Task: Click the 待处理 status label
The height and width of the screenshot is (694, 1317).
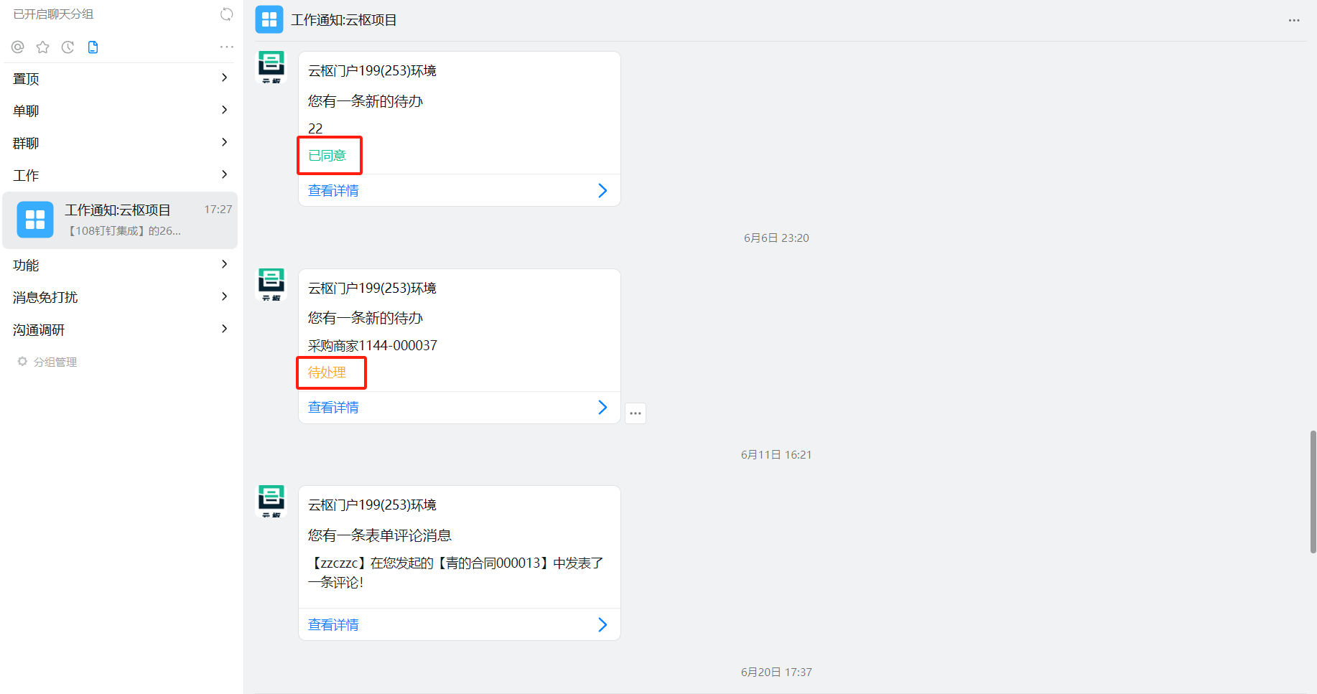Action: coord(327,372)
